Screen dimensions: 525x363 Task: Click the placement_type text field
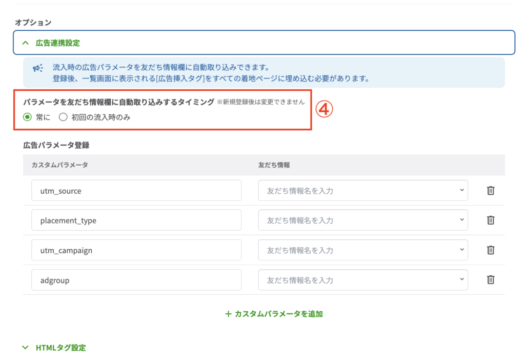[x=136, y=220]
